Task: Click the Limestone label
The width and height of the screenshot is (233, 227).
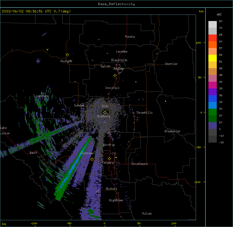Action: pyautogui.click(x=41, y=96)
